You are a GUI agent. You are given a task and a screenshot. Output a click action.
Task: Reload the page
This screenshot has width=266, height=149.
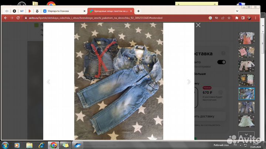tap(19, 18)
